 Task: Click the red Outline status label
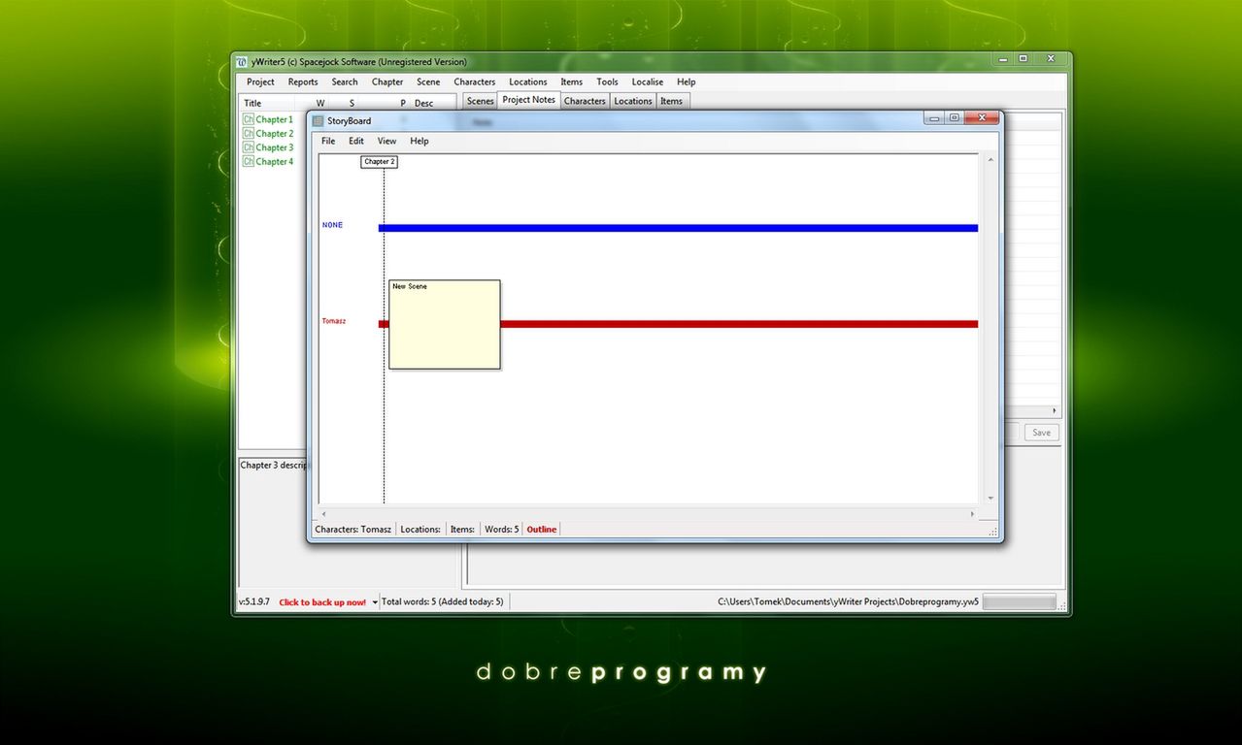pyautogui.click(x=542, y=530)
